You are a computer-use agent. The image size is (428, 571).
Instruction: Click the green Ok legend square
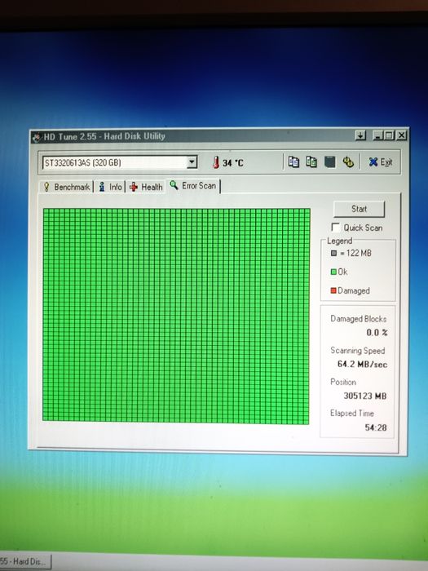tap(333, 272)
